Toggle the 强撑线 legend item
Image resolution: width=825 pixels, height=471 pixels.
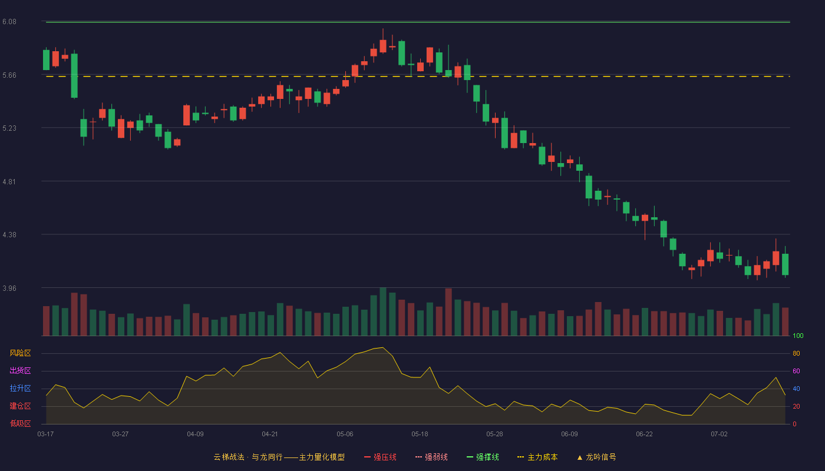[x=483, y=457]
